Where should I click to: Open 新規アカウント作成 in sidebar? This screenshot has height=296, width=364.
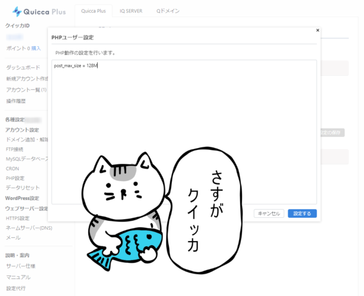(x=27, y=79)
